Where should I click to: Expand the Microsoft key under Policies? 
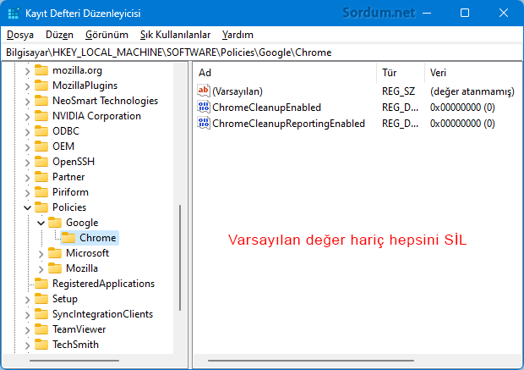[x=41, y=254]
